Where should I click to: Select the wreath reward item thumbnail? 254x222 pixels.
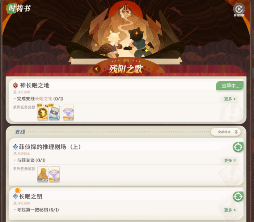point(43,112)
